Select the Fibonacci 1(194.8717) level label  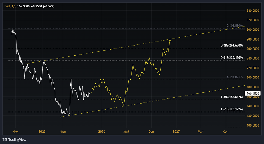(x=235, y=77)
